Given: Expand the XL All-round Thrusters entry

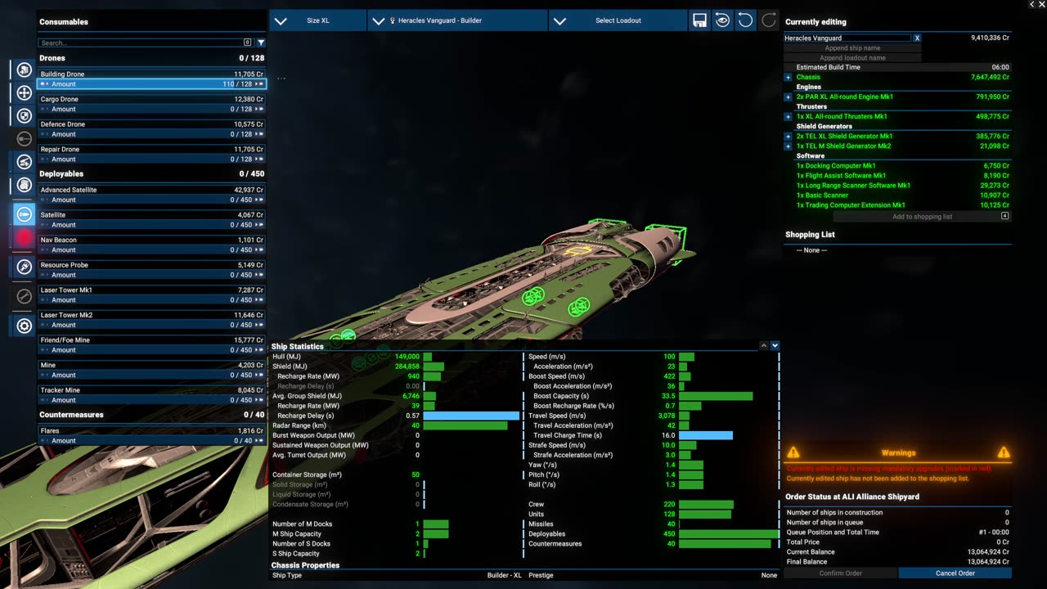Looking at the screenshot, I should tap(789, 116).
